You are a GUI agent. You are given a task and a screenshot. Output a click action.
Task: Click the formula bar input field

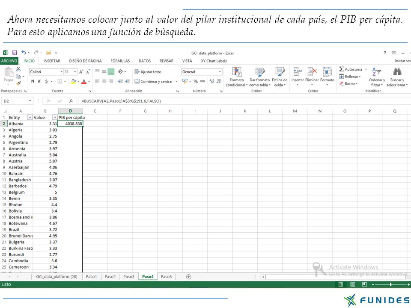tap(244, 101)
